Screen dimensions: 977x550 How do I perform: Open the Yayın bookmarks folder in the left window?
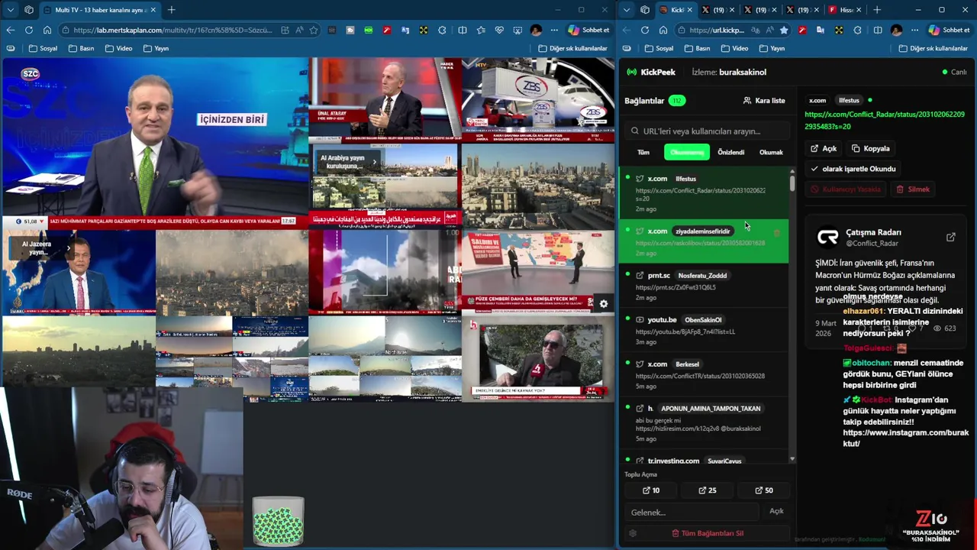click(156, 48)
